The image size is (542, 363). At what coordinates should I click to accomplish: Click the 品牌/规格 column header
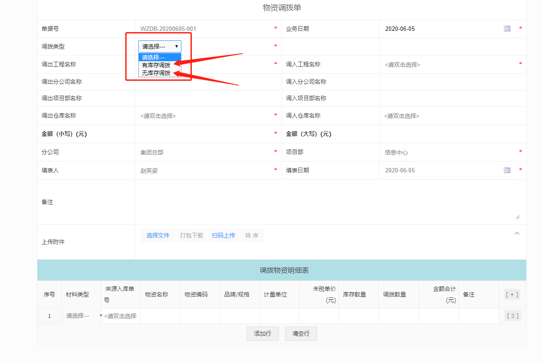pyautogui.click(x=237, y=294)
